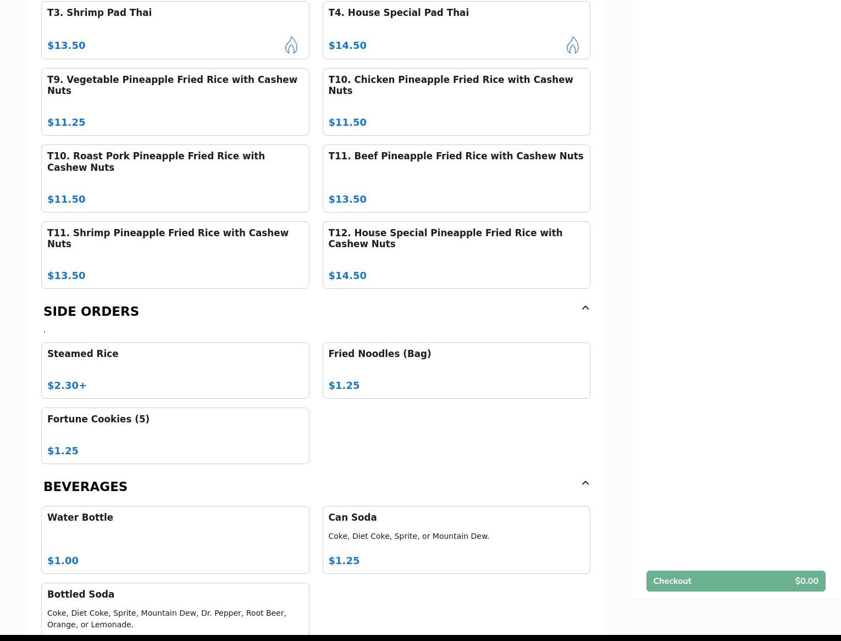Screen dimensions: 841x641
Task: Click the spicy flame icon on Shrimp Pad Thai
Action: point(291,45)
